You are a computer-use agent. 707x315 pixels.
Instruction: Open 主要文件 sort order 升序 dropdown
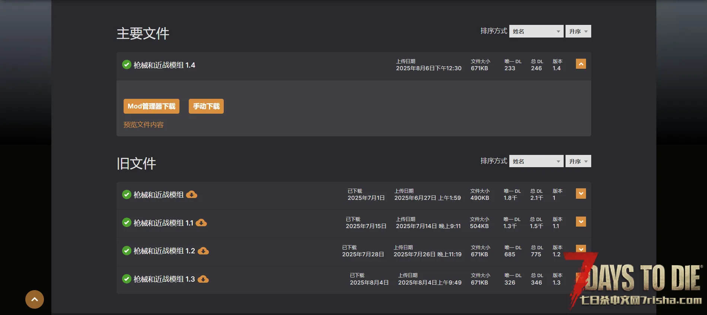(x=578, y=31)
